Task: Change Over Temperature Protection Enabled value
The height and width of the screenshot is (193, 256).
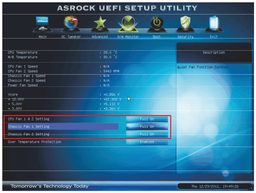Action: (x=147, y=142)
